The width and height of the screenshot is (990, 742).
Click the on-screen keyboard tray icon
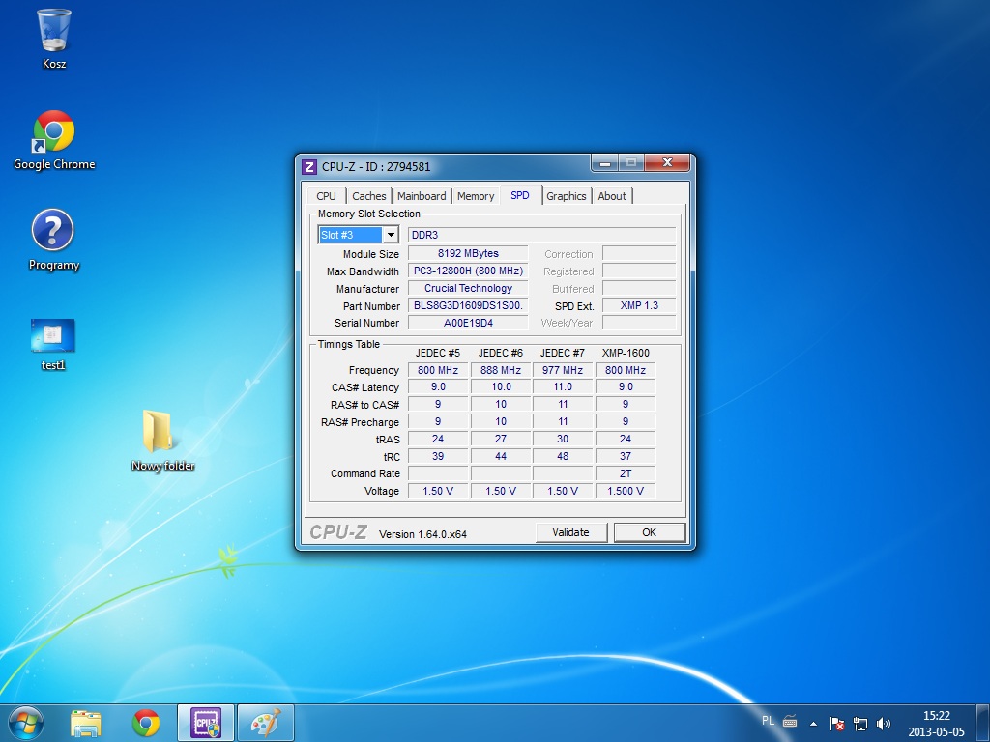pos(790,721)
